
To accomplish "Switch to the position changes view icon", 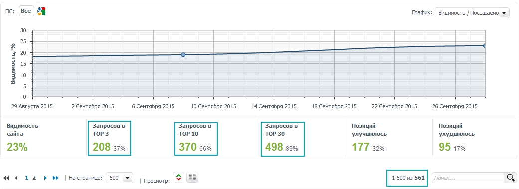I will coord(179,178).
